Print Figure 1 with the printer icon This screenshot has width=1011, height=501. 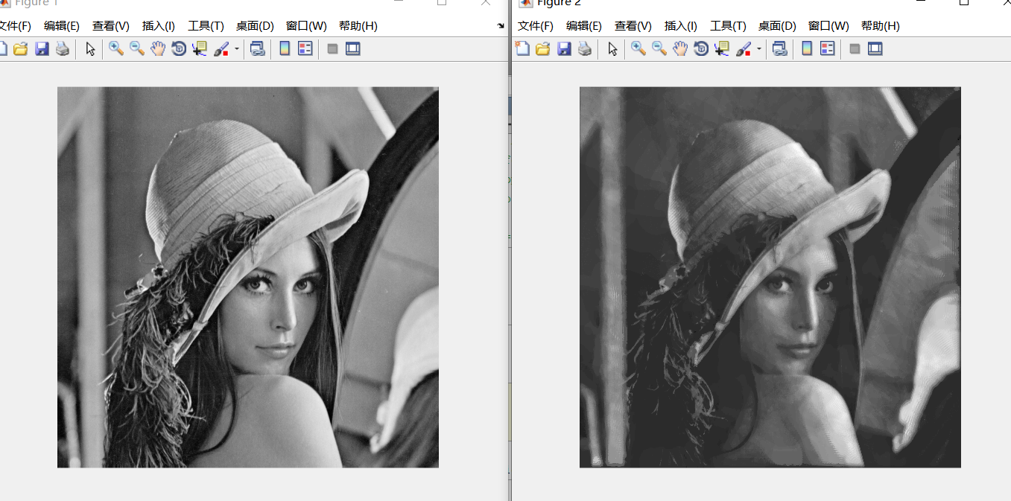[x=63, y=49]
